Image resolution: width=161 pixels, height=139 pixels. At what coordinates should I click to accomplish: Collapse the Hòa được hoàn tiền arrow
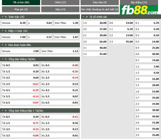coord(3,45)
